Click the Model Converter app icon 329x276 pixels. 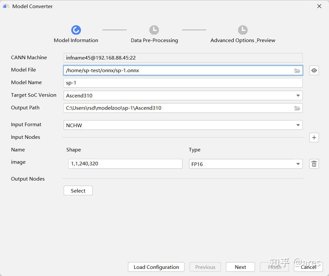pos(6,6)
